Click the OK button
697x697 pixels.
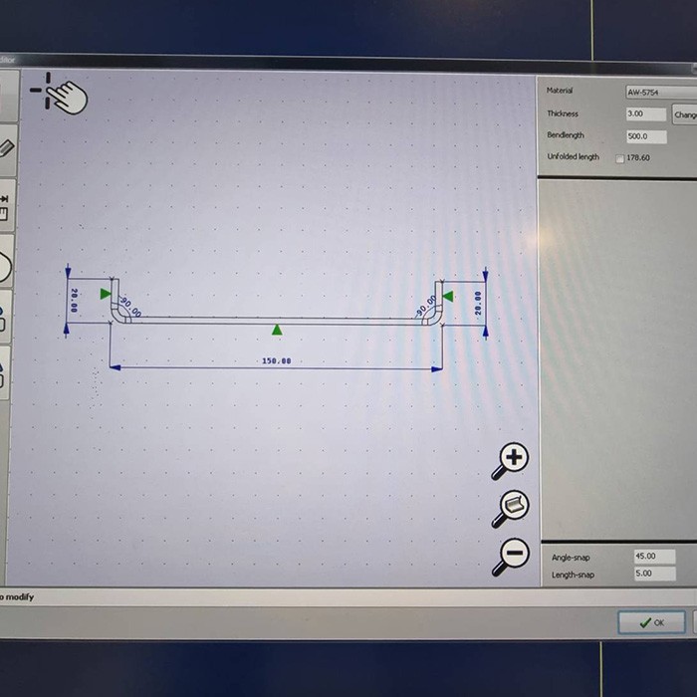651,622
